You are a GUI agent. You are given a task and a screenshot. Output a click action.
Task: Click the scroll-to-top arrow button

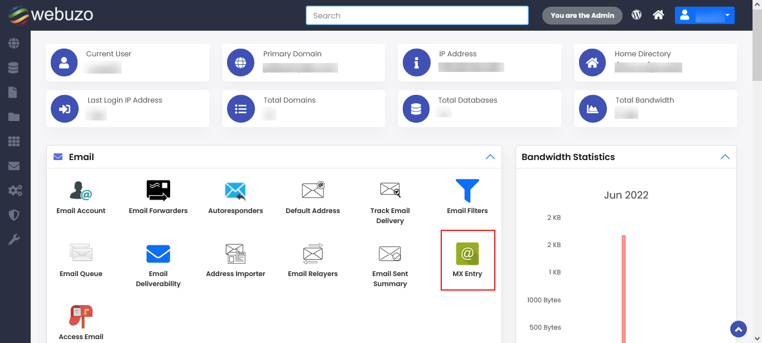tap(738, 329)
